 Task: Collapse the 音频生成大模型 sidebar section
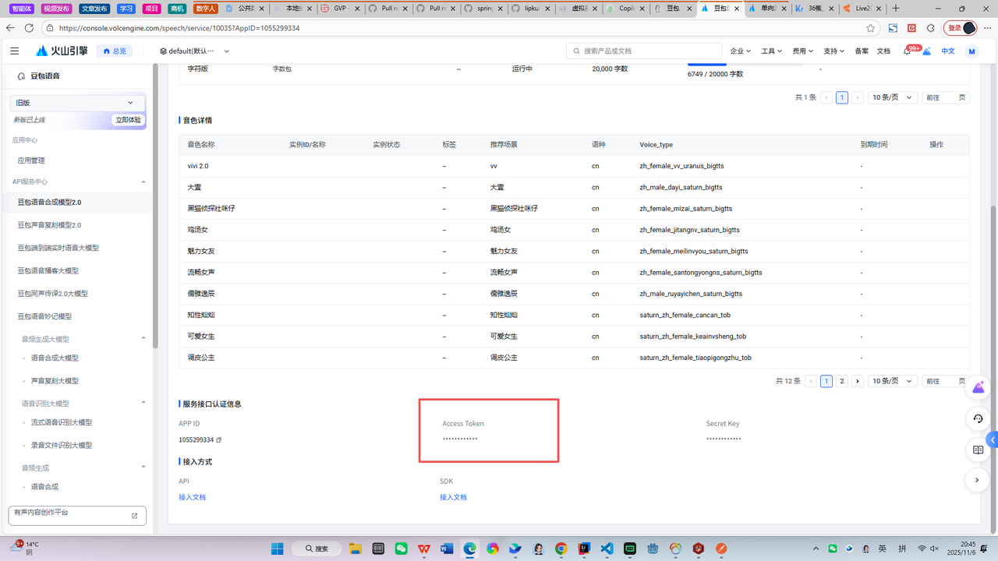(x=143, y=339)
